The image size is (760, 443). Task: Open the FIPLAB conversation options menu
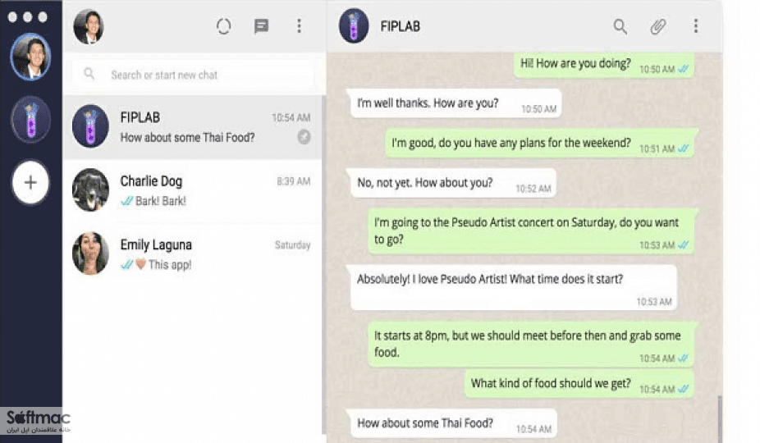click(x=695, y=25)
